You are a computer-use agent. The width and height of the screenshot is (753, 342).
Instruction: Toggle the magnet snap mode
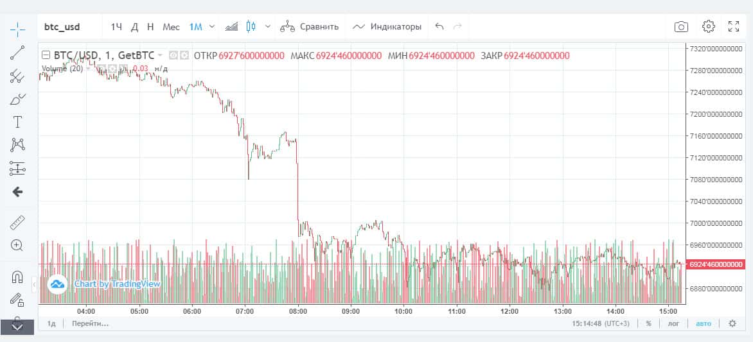(x=17, y=277)
